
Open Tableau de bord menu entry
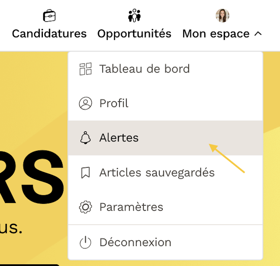[166, 69]
